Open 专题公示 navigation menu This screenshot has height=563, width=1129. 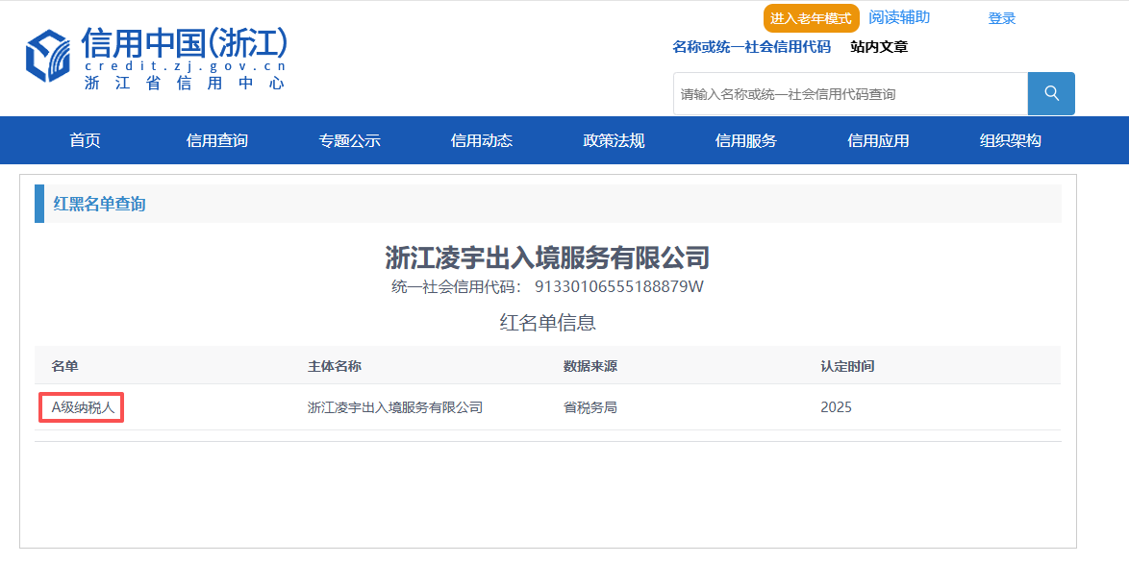coord(349,141)
